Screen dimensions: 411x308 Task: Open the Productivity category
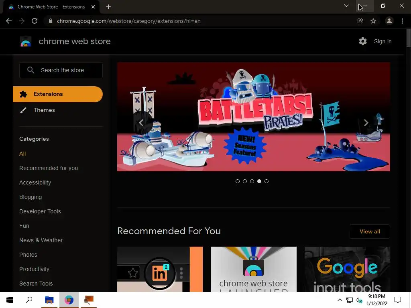coord(35,269)
